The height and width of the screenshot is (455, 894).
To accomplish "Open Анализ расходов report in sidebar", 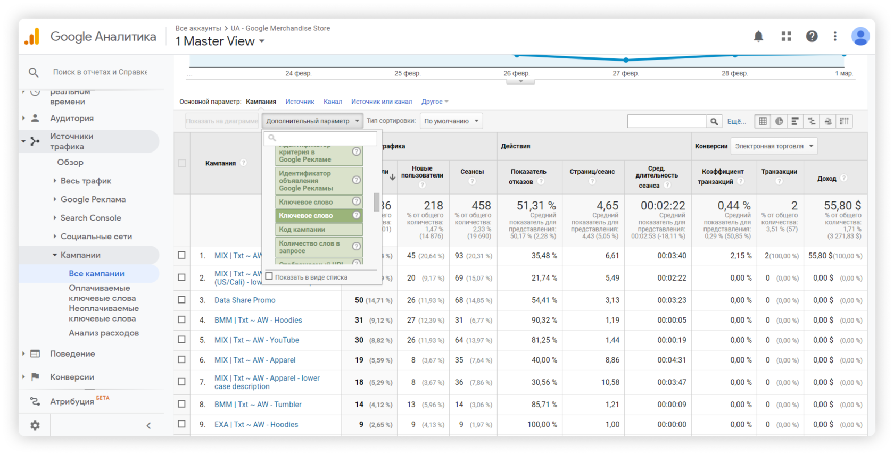I will tap(104, 333).
